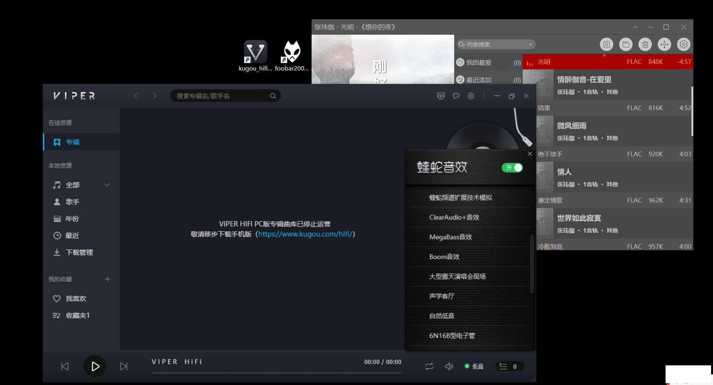This screenshot has height=385, width=713.
Task: Open 全部 local music
Action: [x=72, y=185]
